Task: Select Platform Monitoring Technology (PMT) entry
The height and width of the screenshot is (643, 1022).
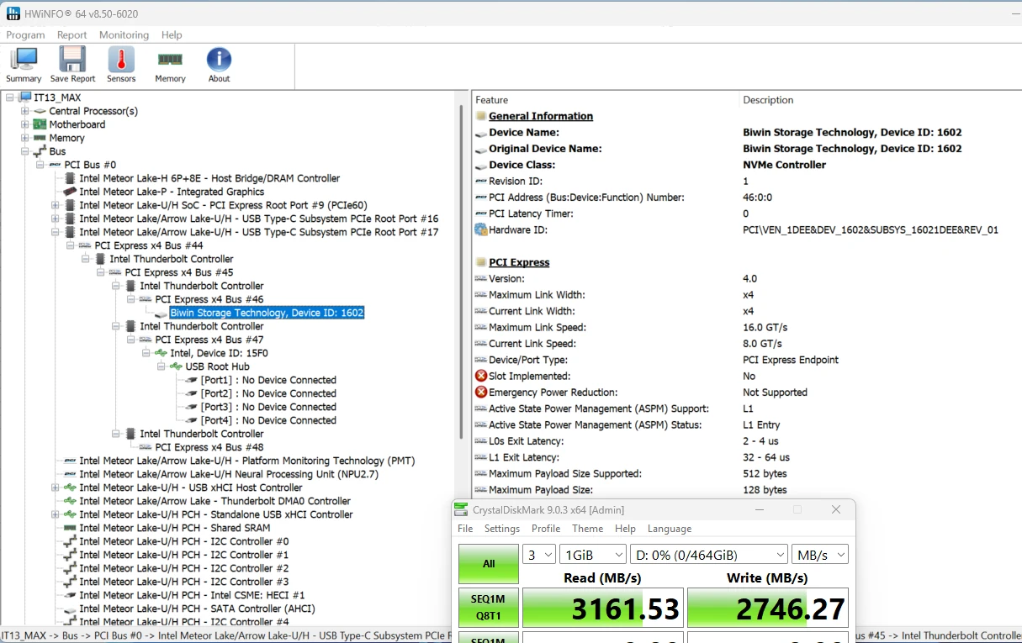Action: click(x=247, y=461)
